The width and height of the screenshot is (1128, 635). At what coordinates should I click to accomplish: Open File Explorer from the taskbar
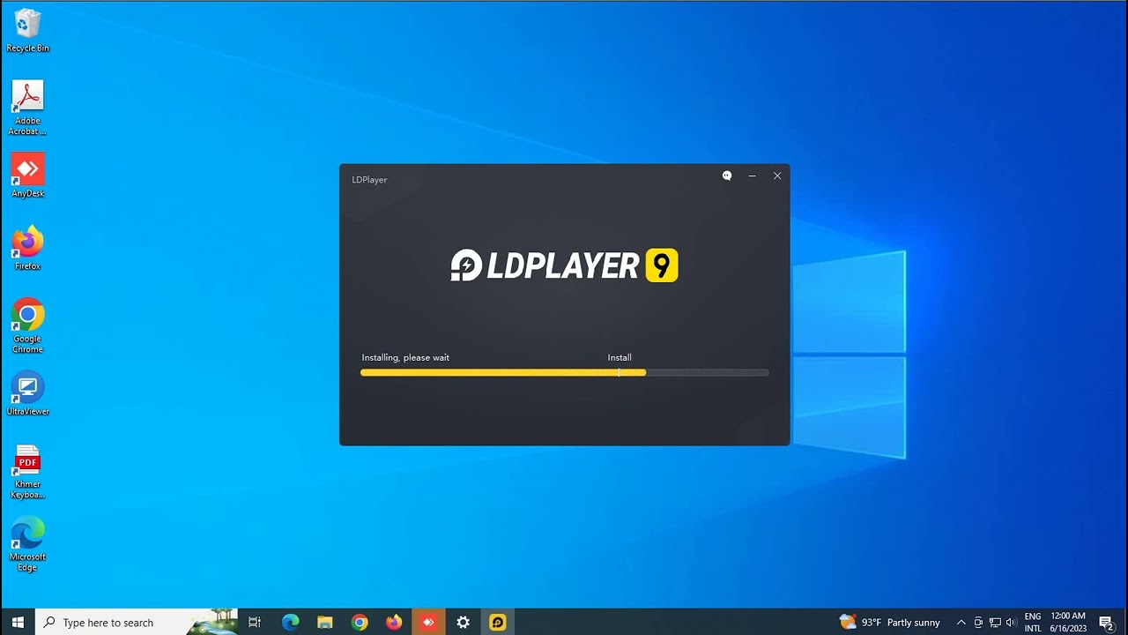(x=324, y=622)
